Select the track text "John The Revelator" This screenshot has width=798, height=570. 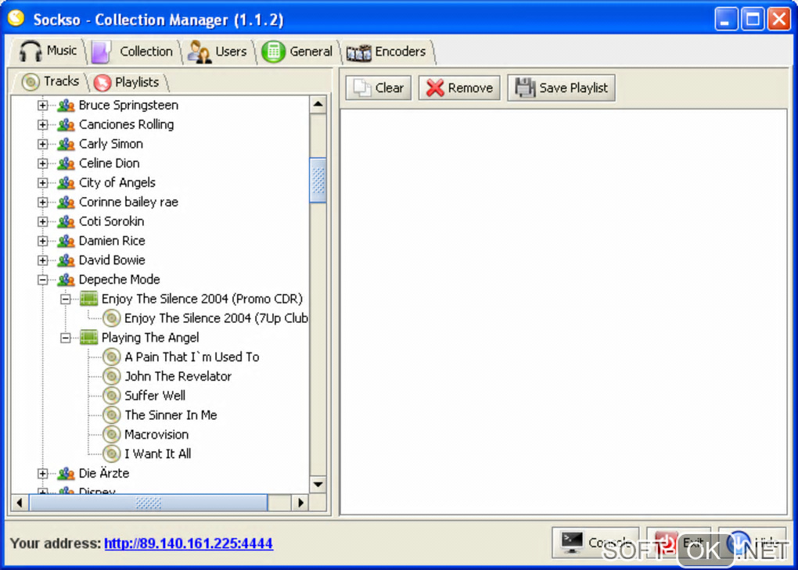[x=178, y=376]
